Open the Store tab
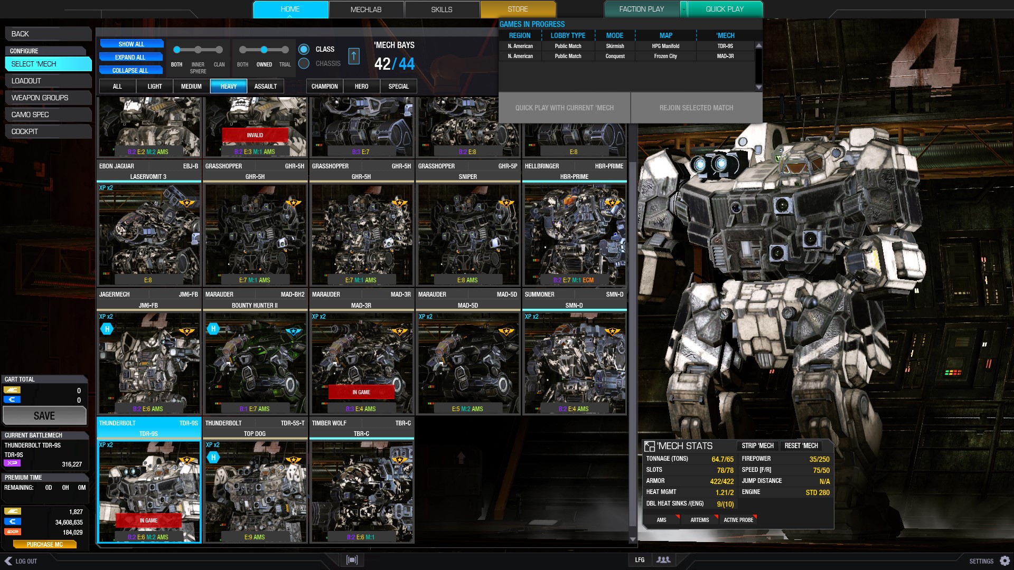The width and height of the screenshot is (1014, 570). point(518,9)
